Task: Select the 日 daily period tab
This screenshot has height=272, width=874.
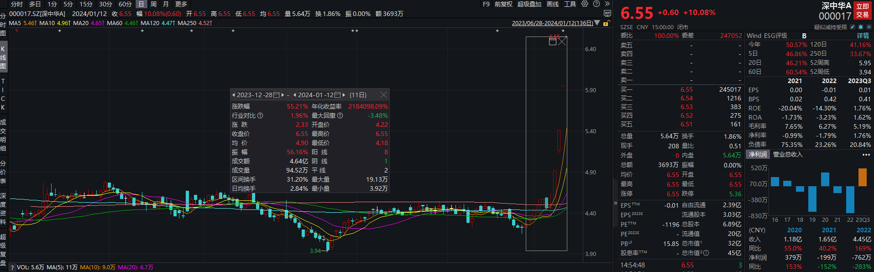Action: [141, 4]
